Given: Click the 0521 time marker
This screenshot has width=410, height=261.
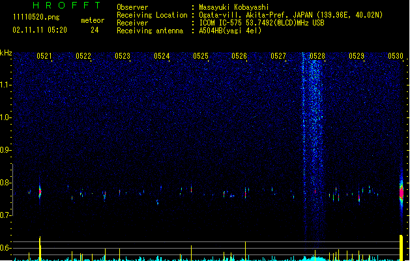Looking at the screenshot, I should coord(44,56).
